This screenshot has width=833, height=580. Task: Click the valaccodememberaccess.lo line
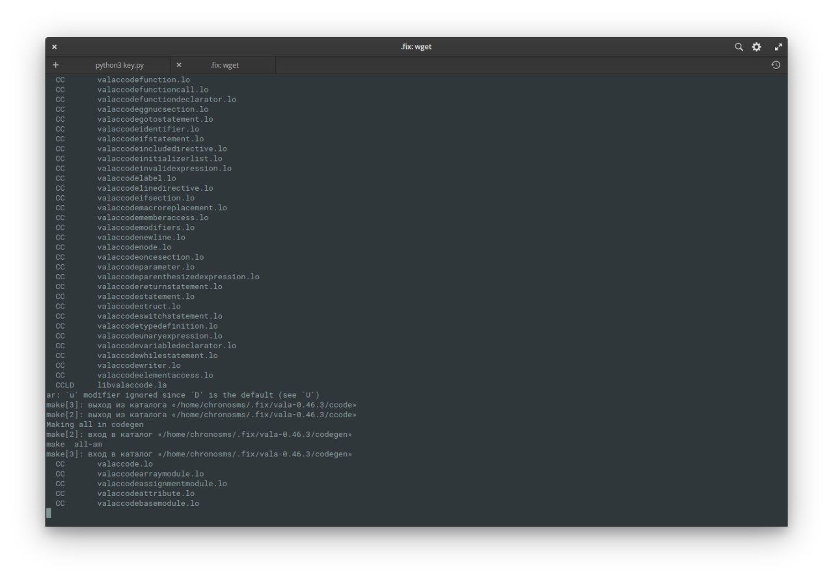(132, 217)
